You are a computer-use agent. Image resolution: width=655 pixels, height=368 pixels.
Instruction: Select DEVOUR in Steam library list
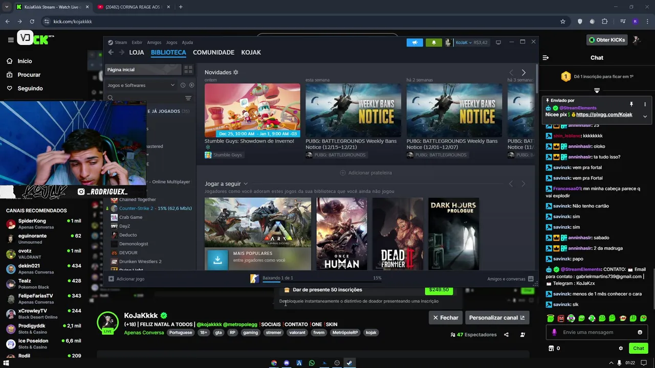[151, 252]
